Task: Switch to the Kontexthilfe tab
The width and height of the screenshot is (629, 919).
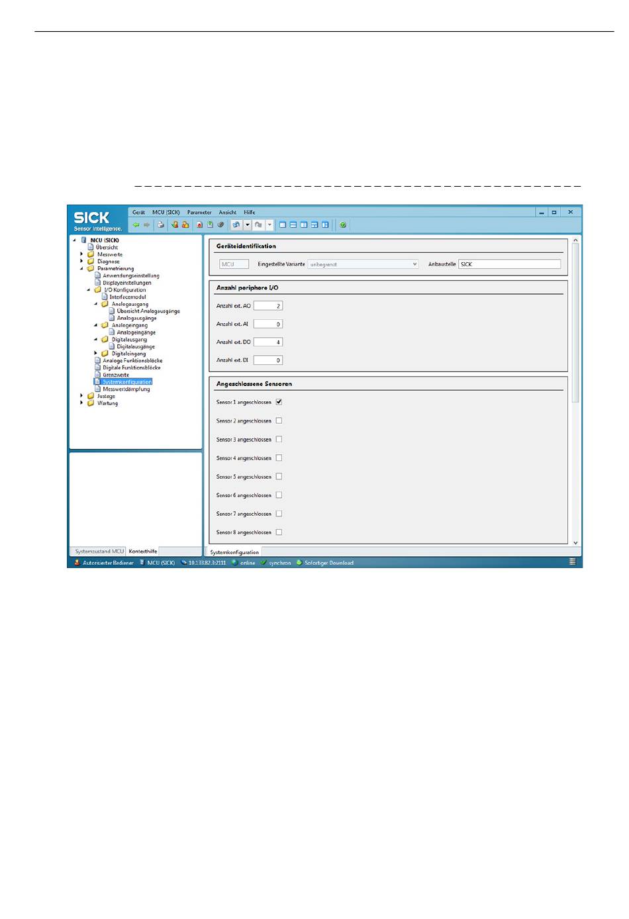Action: click(x=143, y=552)
